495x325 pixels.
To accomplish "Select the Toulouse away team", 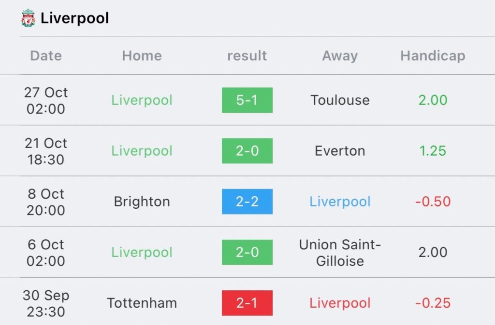I will [340, 100].
